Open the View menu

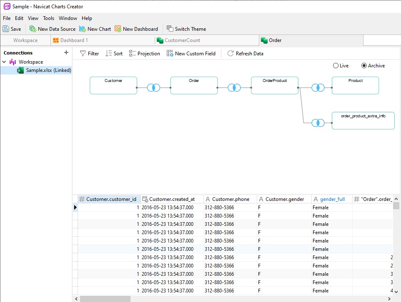click(x=33, y=18)
